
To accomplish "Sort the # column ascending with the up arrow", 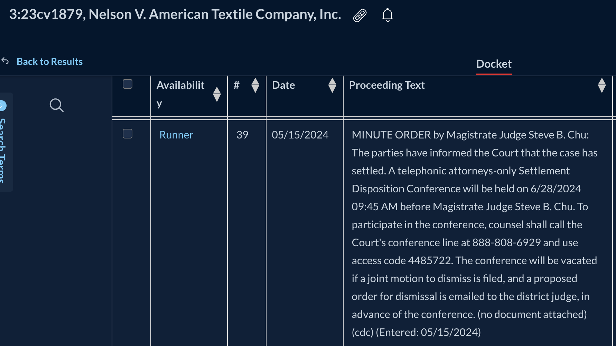I will [x=255, y=81].
